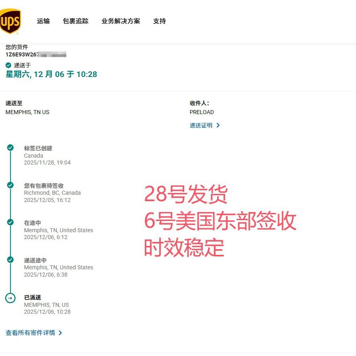
Task: Click the UPS shield logo
Action: (10, 21)
